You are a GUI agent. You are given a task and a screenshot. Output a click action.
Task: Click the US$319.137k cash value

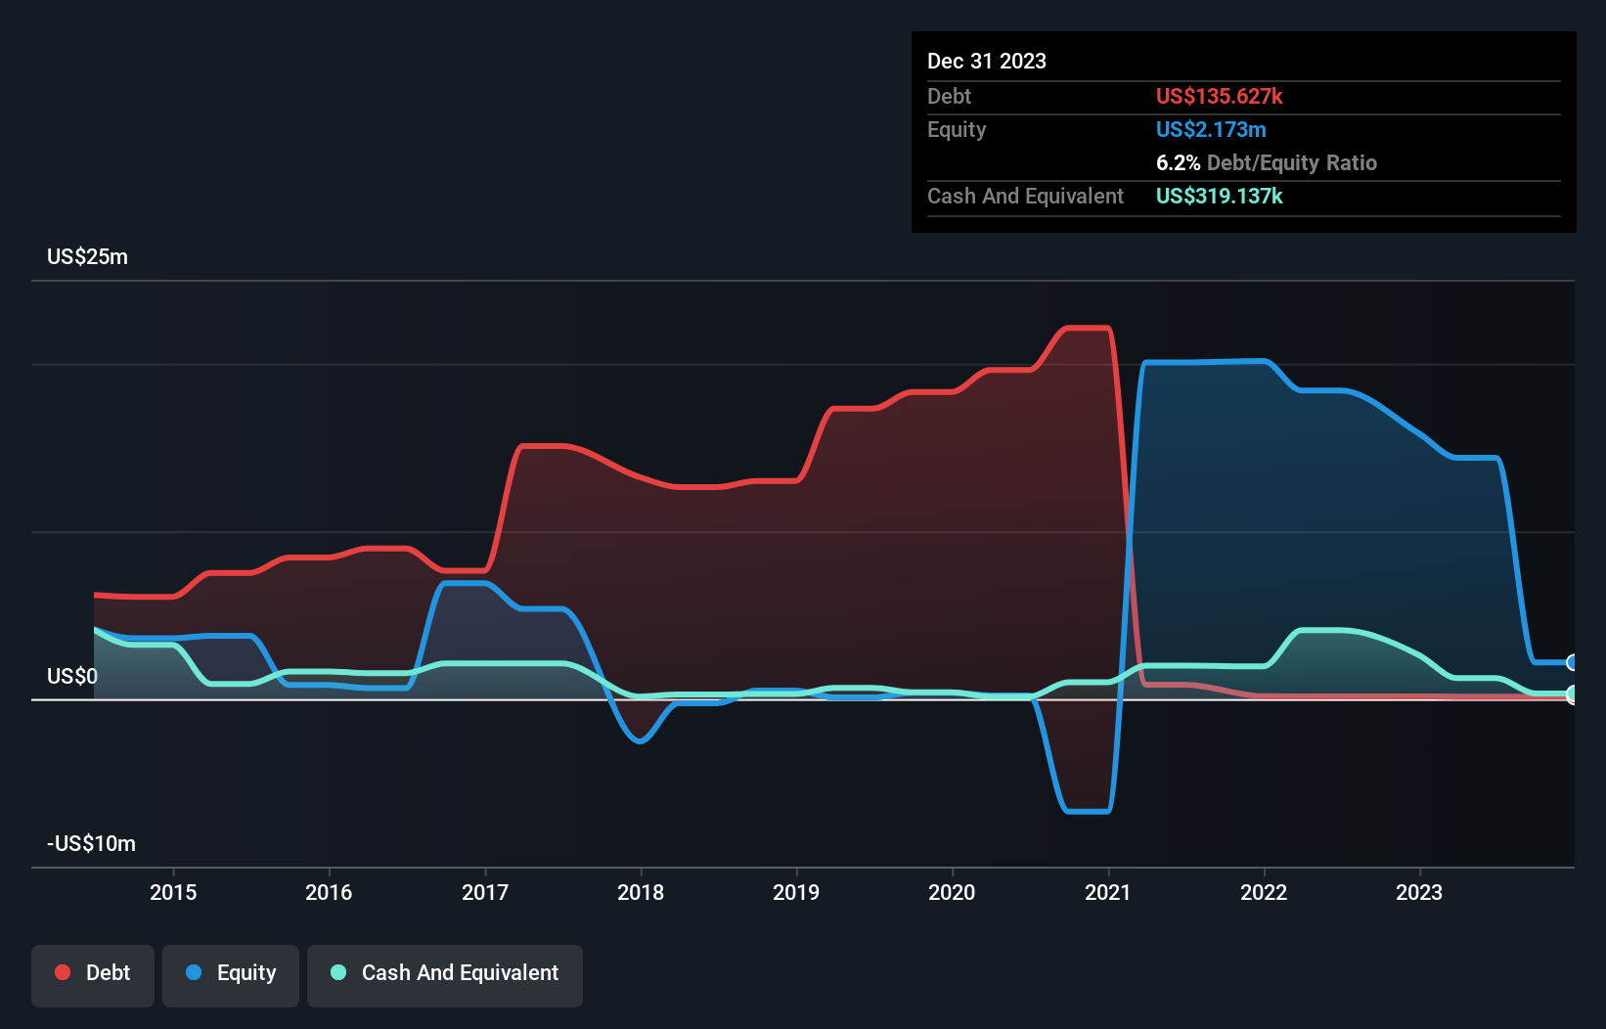(1220, 196)
